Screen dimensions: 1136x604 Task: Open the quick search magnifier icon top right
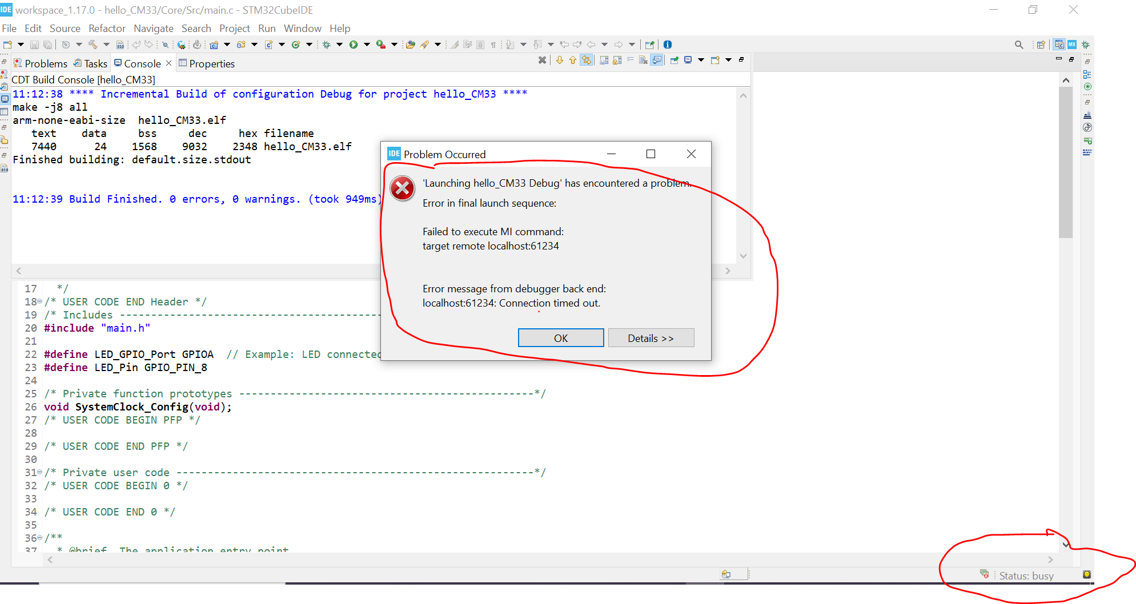coord(1019,44)
